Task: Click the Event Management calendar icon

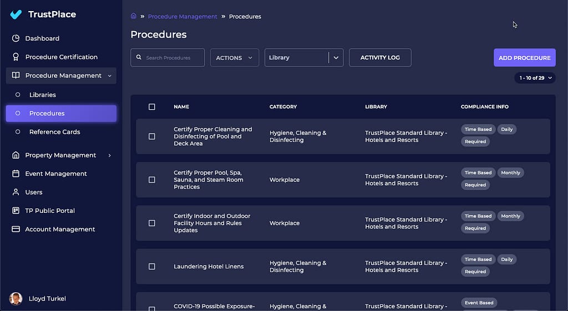Action: 16,174
